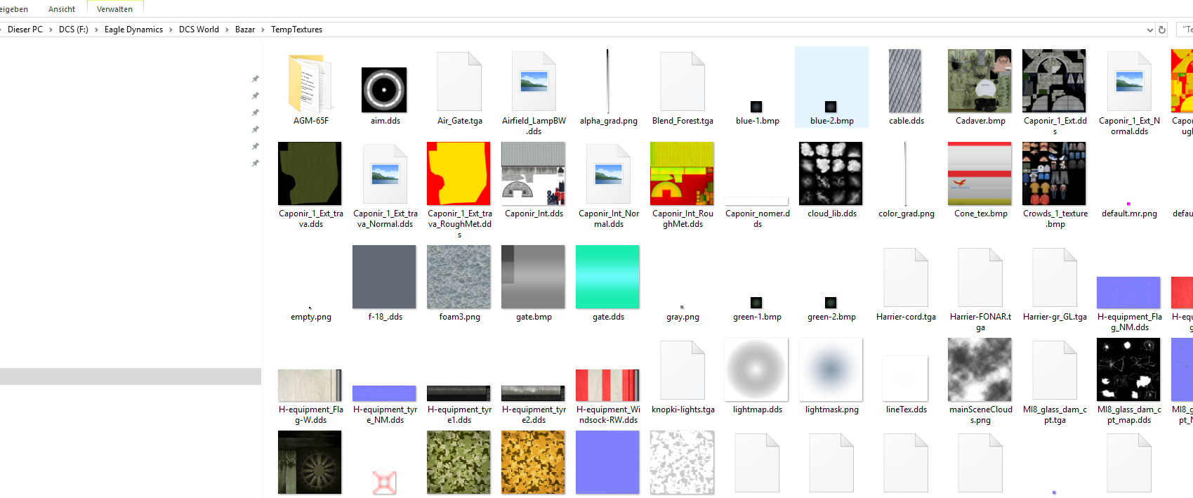1193x498 pixels.
Task: Select the Cadaver.bmp thumbnail
Action: tap(980, 81)
